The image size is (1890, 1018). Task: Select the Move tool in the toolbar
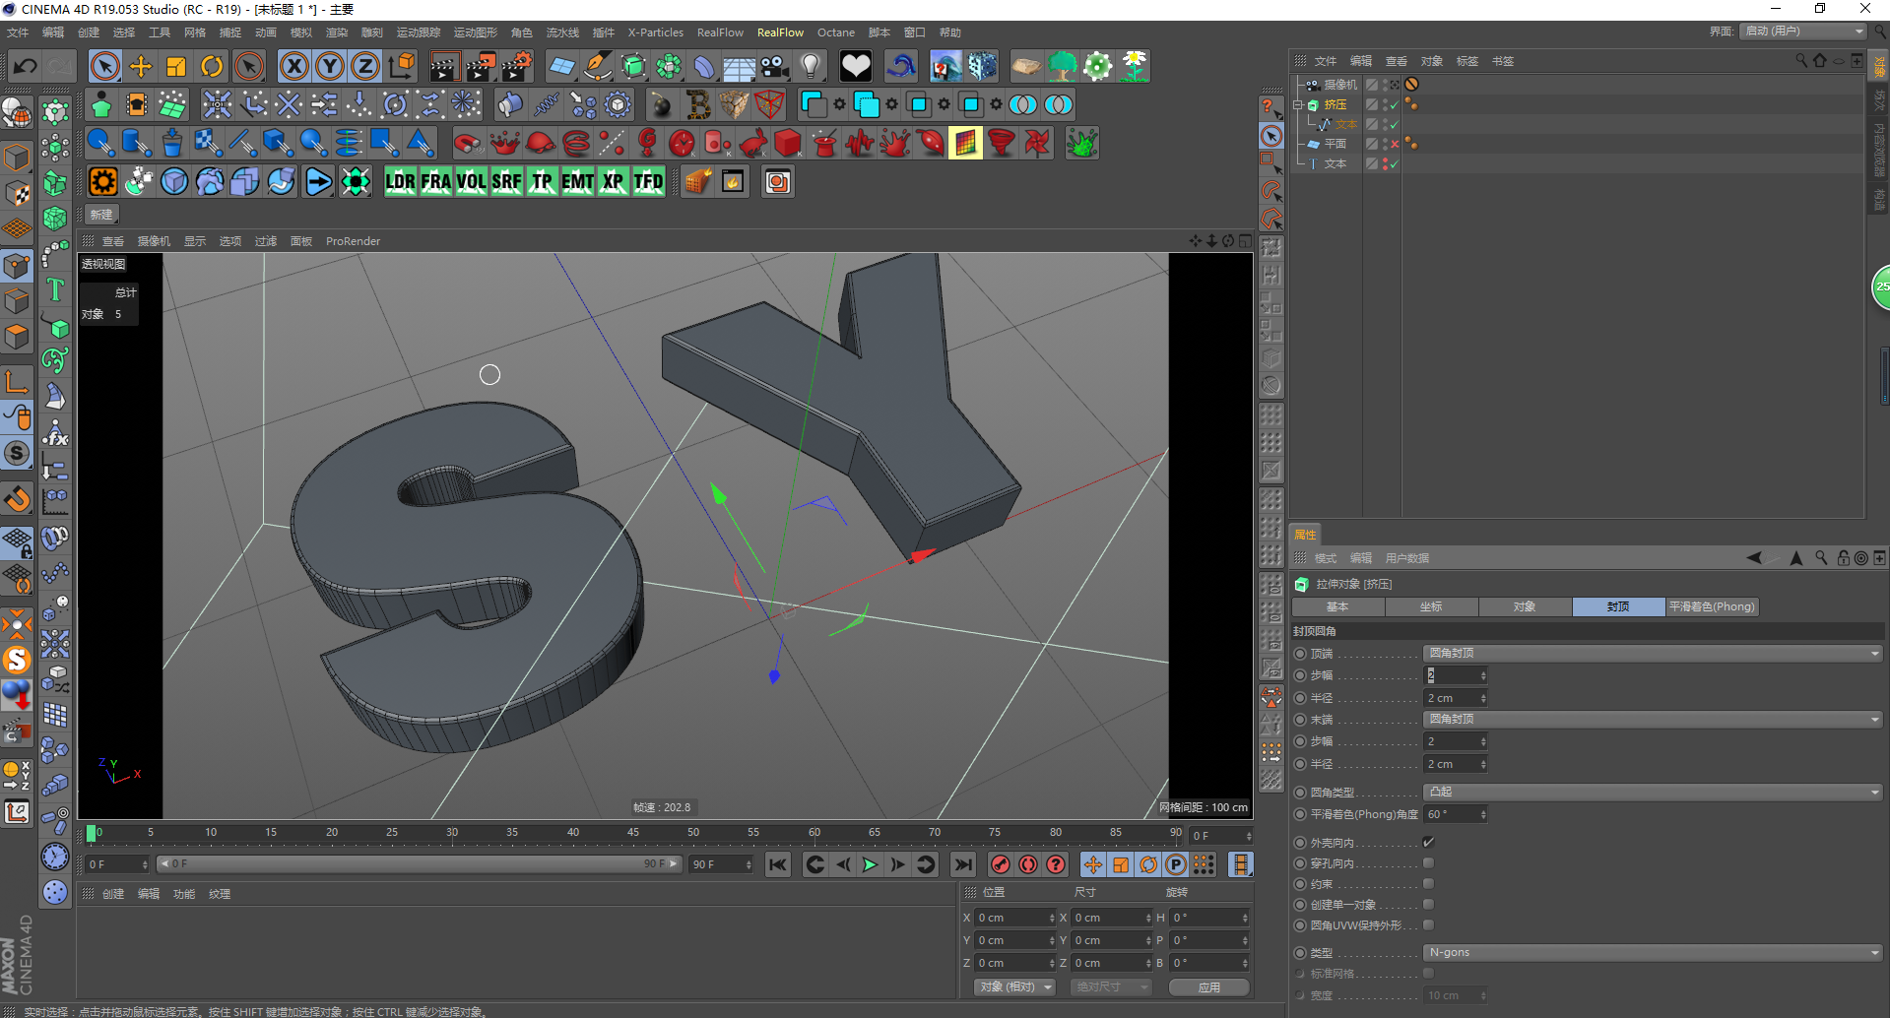coord(141,66)
